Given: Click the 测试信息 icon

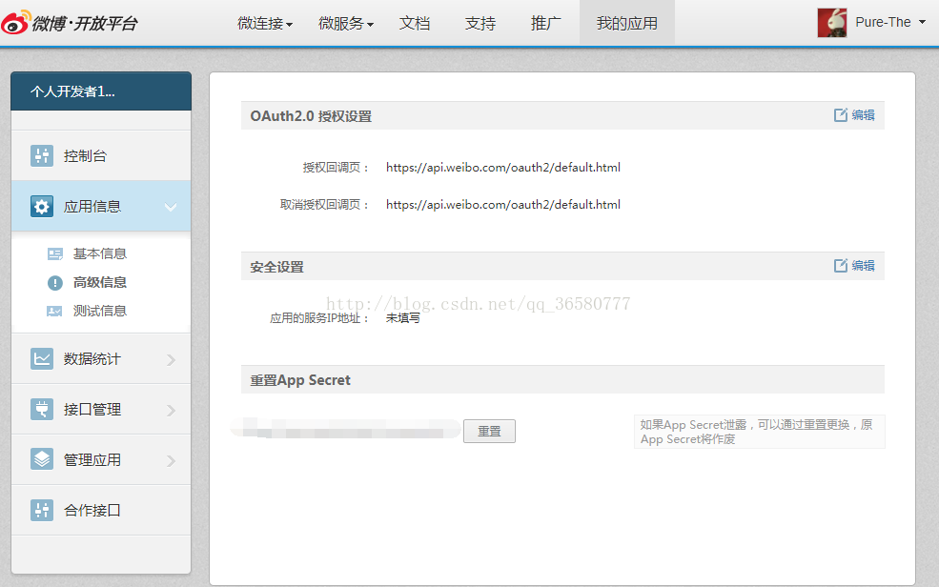Looking at the screenshot, I should click(54, 312).
